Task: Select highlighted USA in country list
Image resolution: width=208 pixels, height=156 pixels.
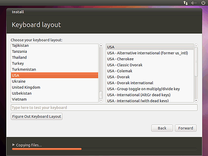Action: pyautogui.click(x=54, y=75)
